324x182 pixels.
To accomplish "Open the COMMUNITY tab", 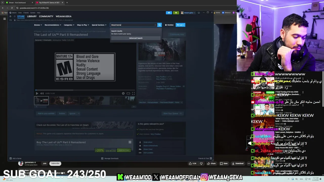I will point(46,16).
